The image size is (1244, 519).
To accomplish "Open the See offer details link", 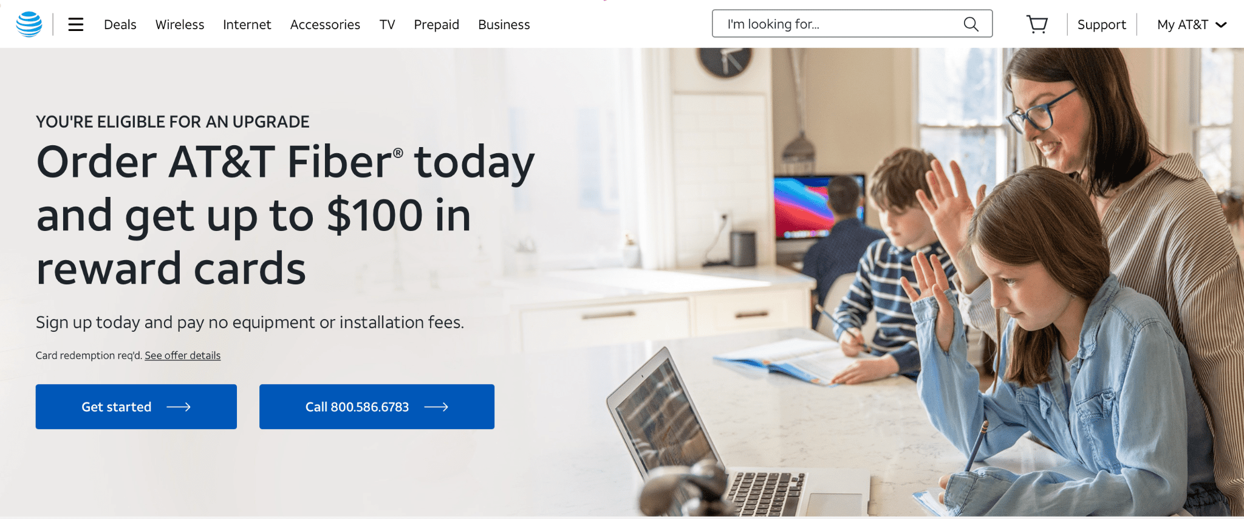I will click(183, 356).
